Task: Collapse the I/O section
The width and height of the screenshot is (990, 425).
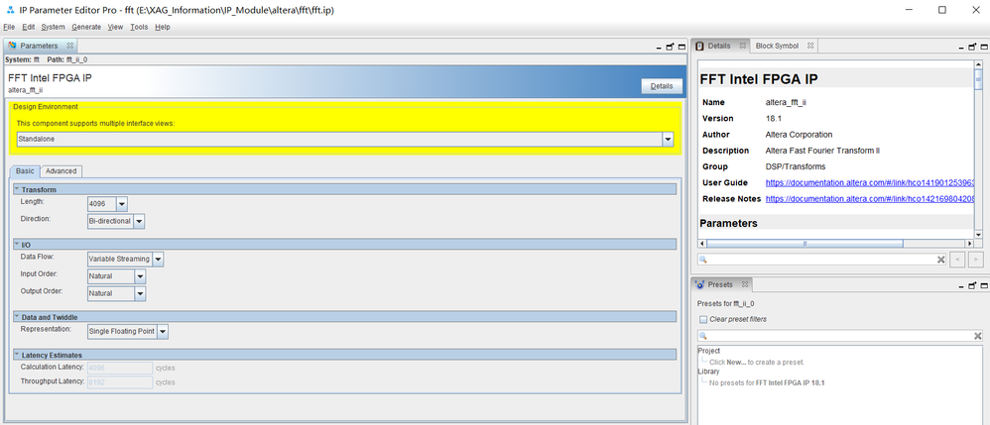Action: 17,244
